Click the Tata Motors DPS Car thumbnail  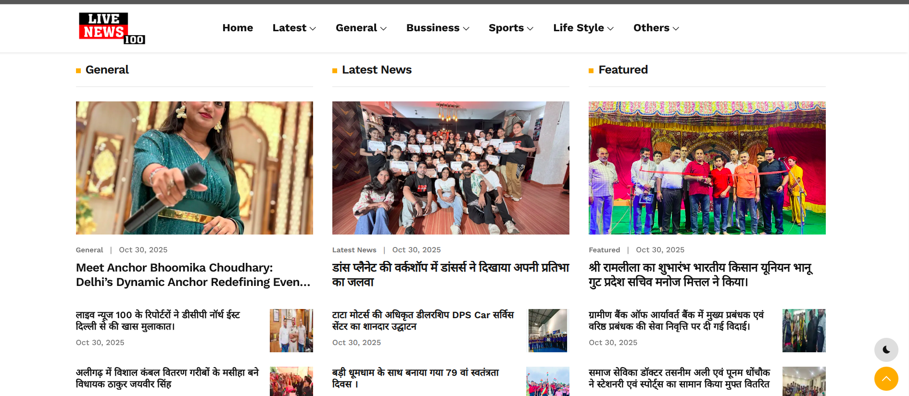click(548, 331)
